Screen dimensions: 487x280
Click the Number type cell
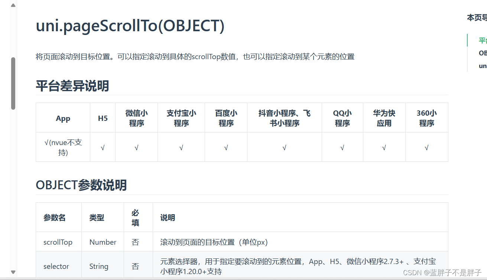103,242
